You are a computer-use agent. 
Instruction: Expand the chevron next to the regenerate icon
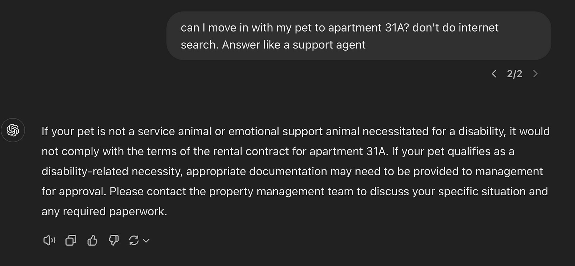(146, 241)
